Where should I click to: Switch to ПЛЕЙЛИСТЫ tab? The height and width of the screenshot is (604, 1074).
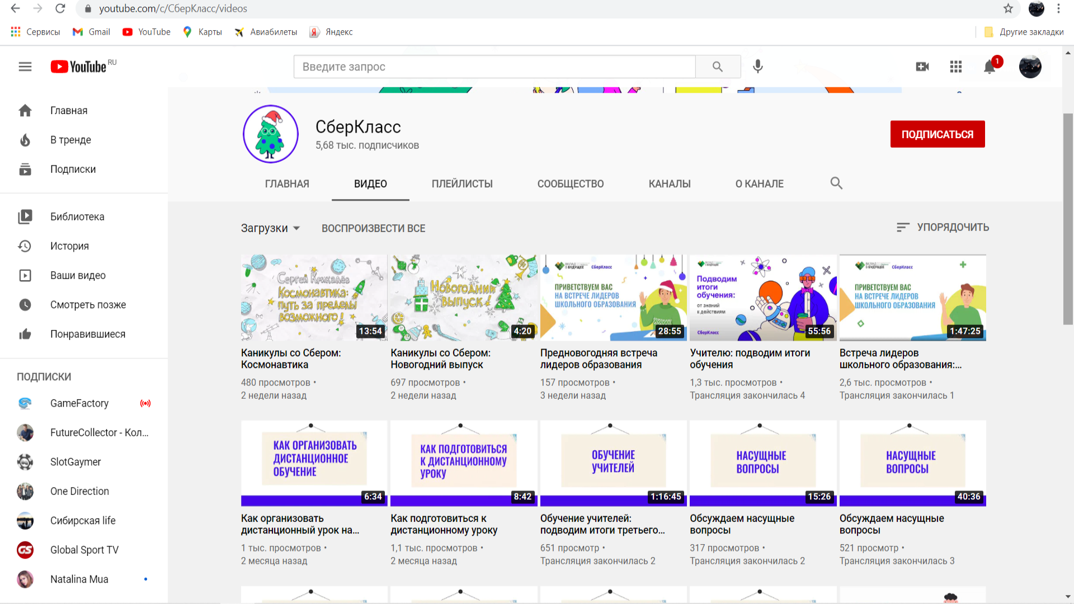pyautogui.click(x=462, y=184)
